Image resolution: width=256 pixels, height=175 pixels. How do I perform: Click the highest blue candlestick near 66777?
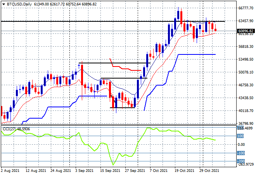pyautogui.click(x=178, y=15)
